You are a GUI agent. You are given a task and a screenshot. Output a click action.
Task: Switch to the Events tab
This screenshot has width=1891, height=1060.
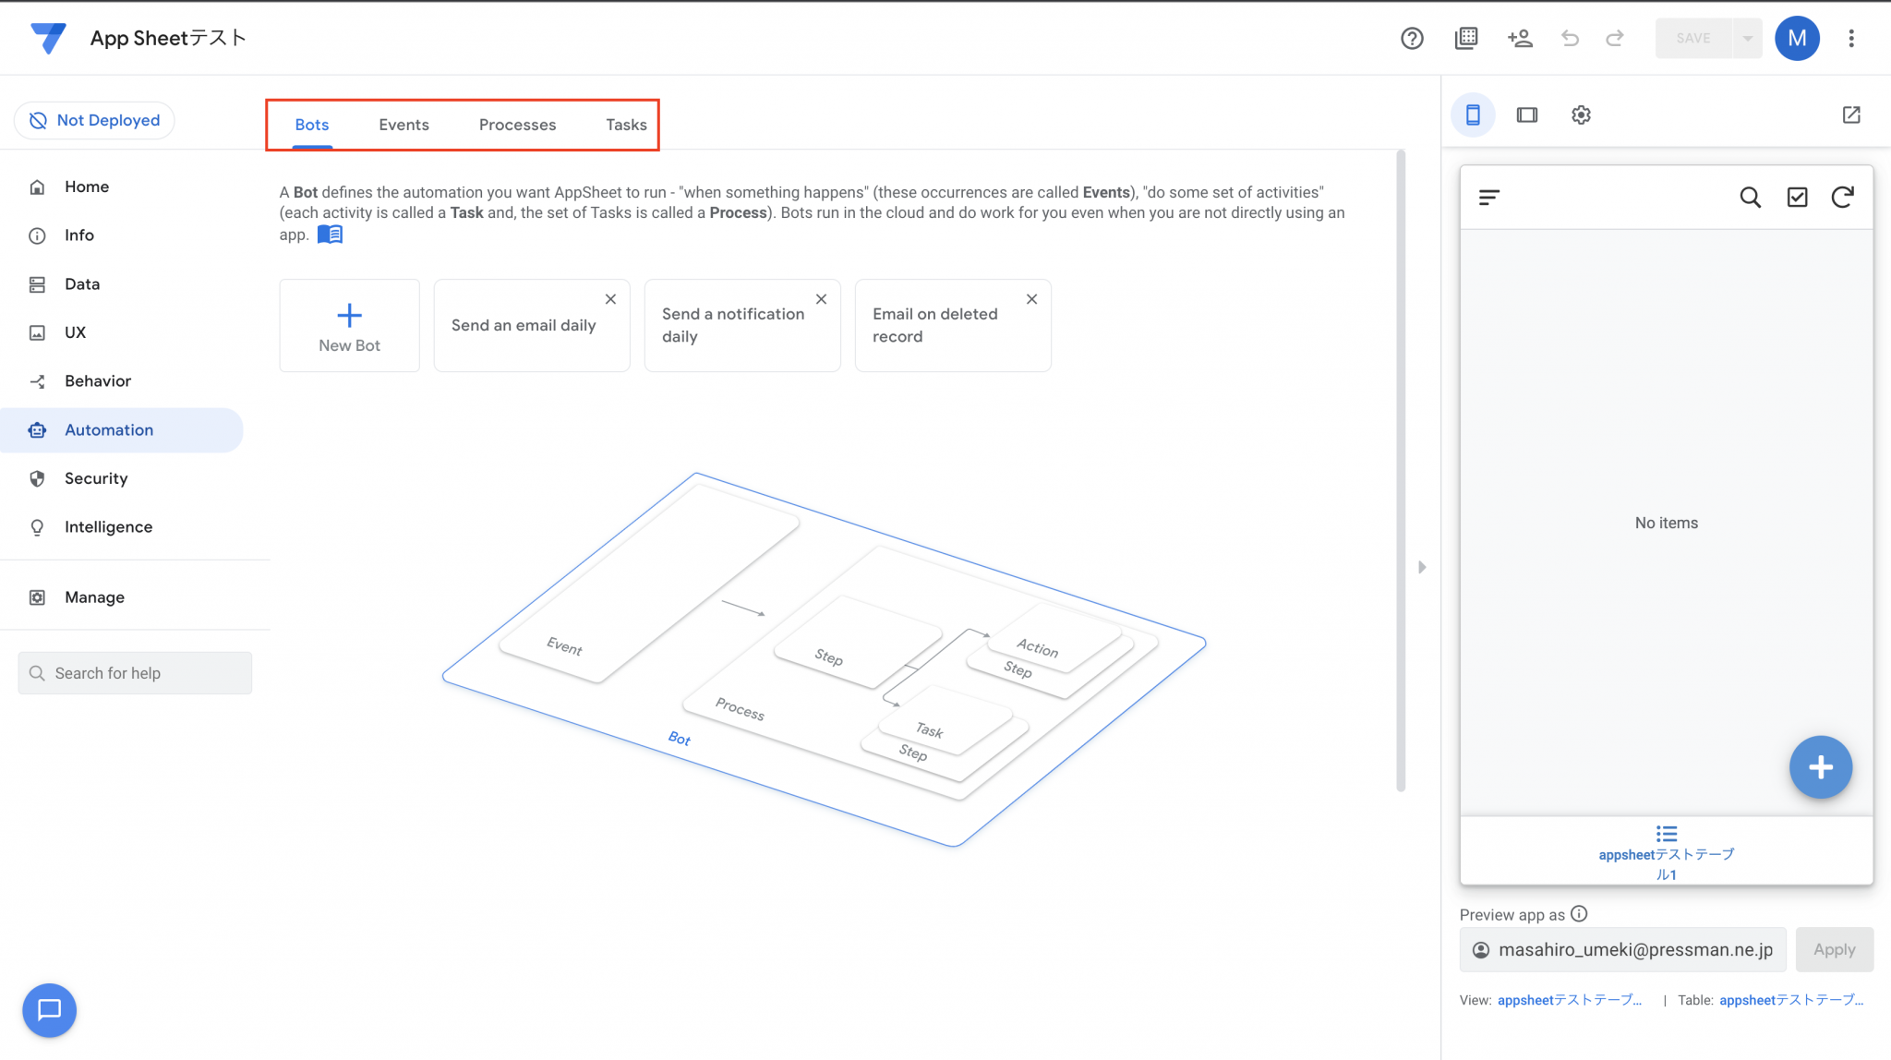point(403,125)
